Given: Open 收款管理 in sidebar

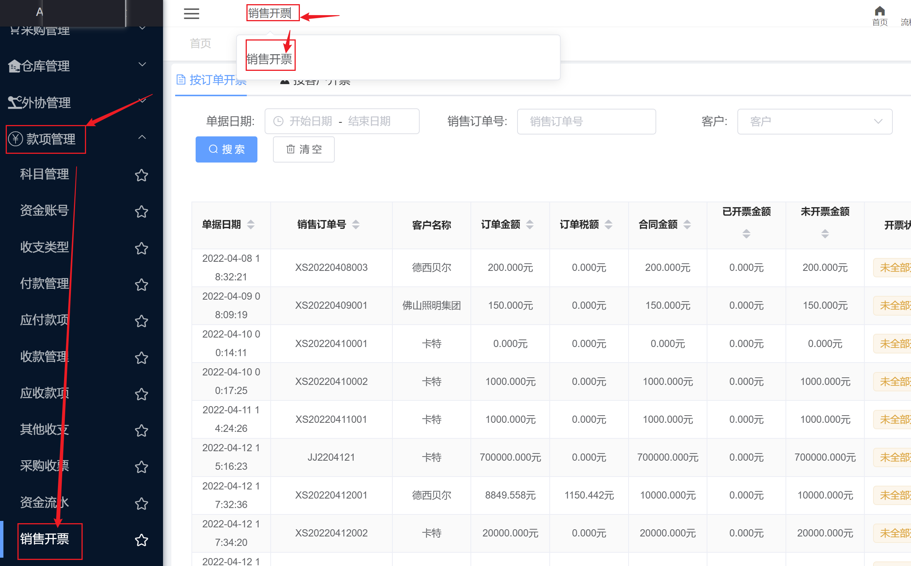Looking at the screenshot, I should (44, 356).
